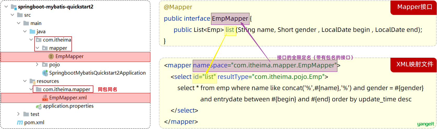
Task: Click the com.itheima package icon
Action: click(39, 40)
